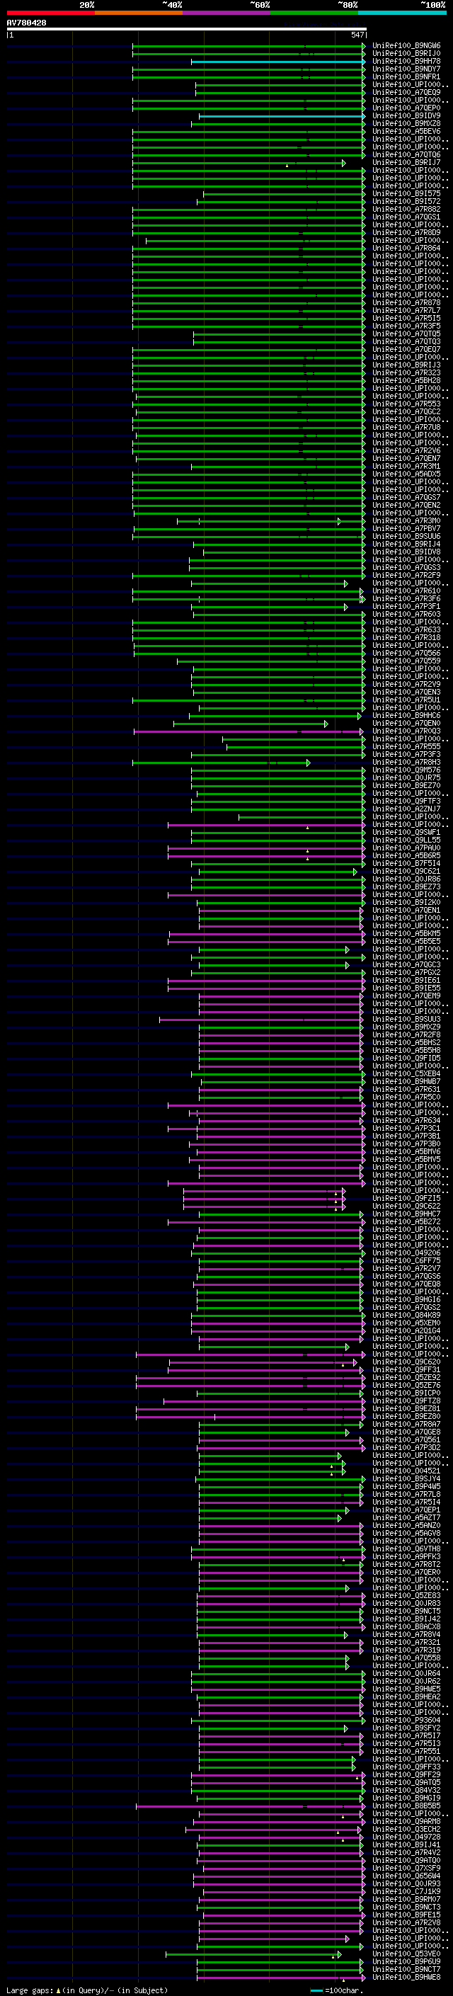
Task: Select the UniRef100_A7QEQ7 label
Action: [x=406, y=350]
